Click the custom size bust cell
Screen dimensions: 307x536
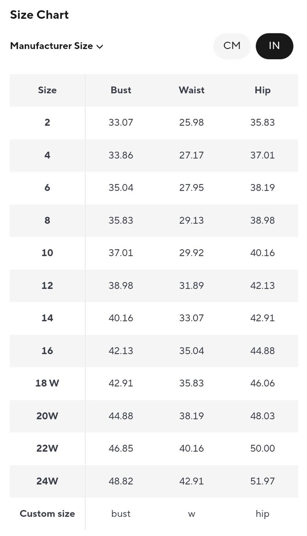click(x=121, y=514)
